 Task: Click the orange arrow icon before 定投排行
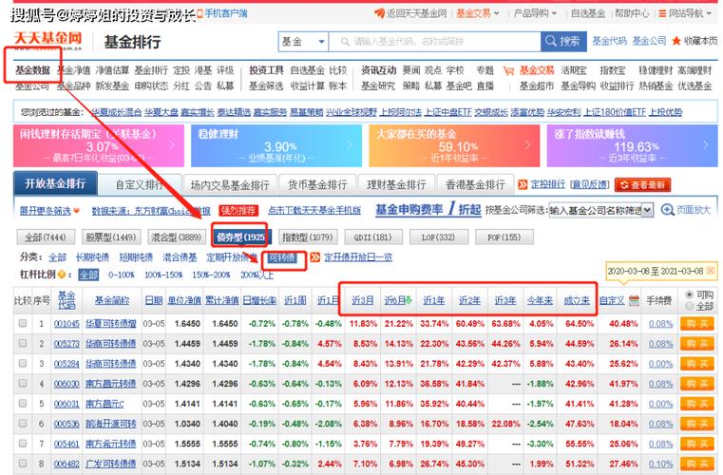[x=523, y=185]
